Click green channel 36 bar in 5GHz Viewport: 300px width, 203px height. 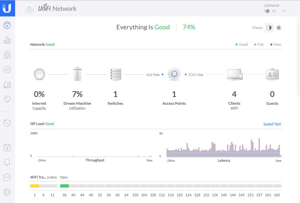[x=64, y=186]
